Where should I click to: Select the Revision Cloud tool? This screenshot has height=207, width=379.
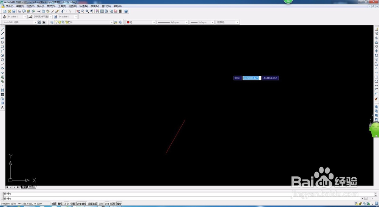[2, 60]
